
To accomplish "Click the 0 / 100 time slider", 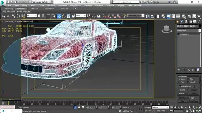I will pyautogui.click(x=11, y=100).
